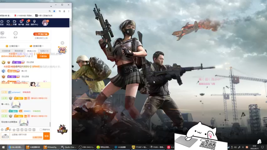Switch to Studio One taskbar item
This screenshot has height=150, width=267.
pos(69,147)
